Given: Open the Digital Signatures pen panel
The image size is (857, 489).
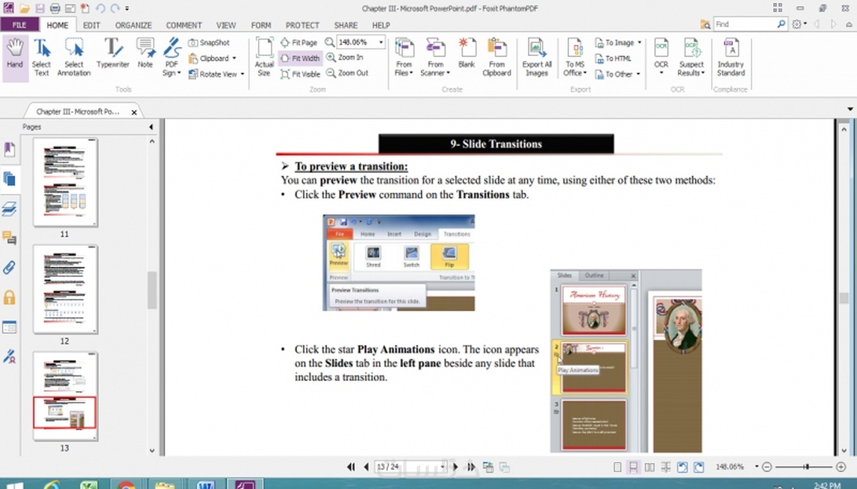Looking at the screenshot, I should pyautogui.click(x=10, y=356).
